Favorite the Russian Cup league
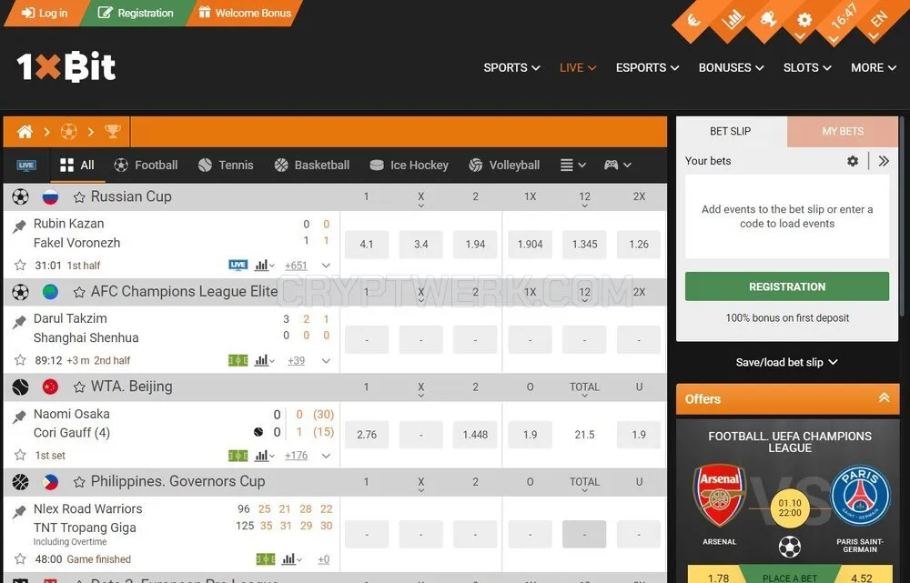This screenshot has height=583, width=910. [x=79, y=197]
